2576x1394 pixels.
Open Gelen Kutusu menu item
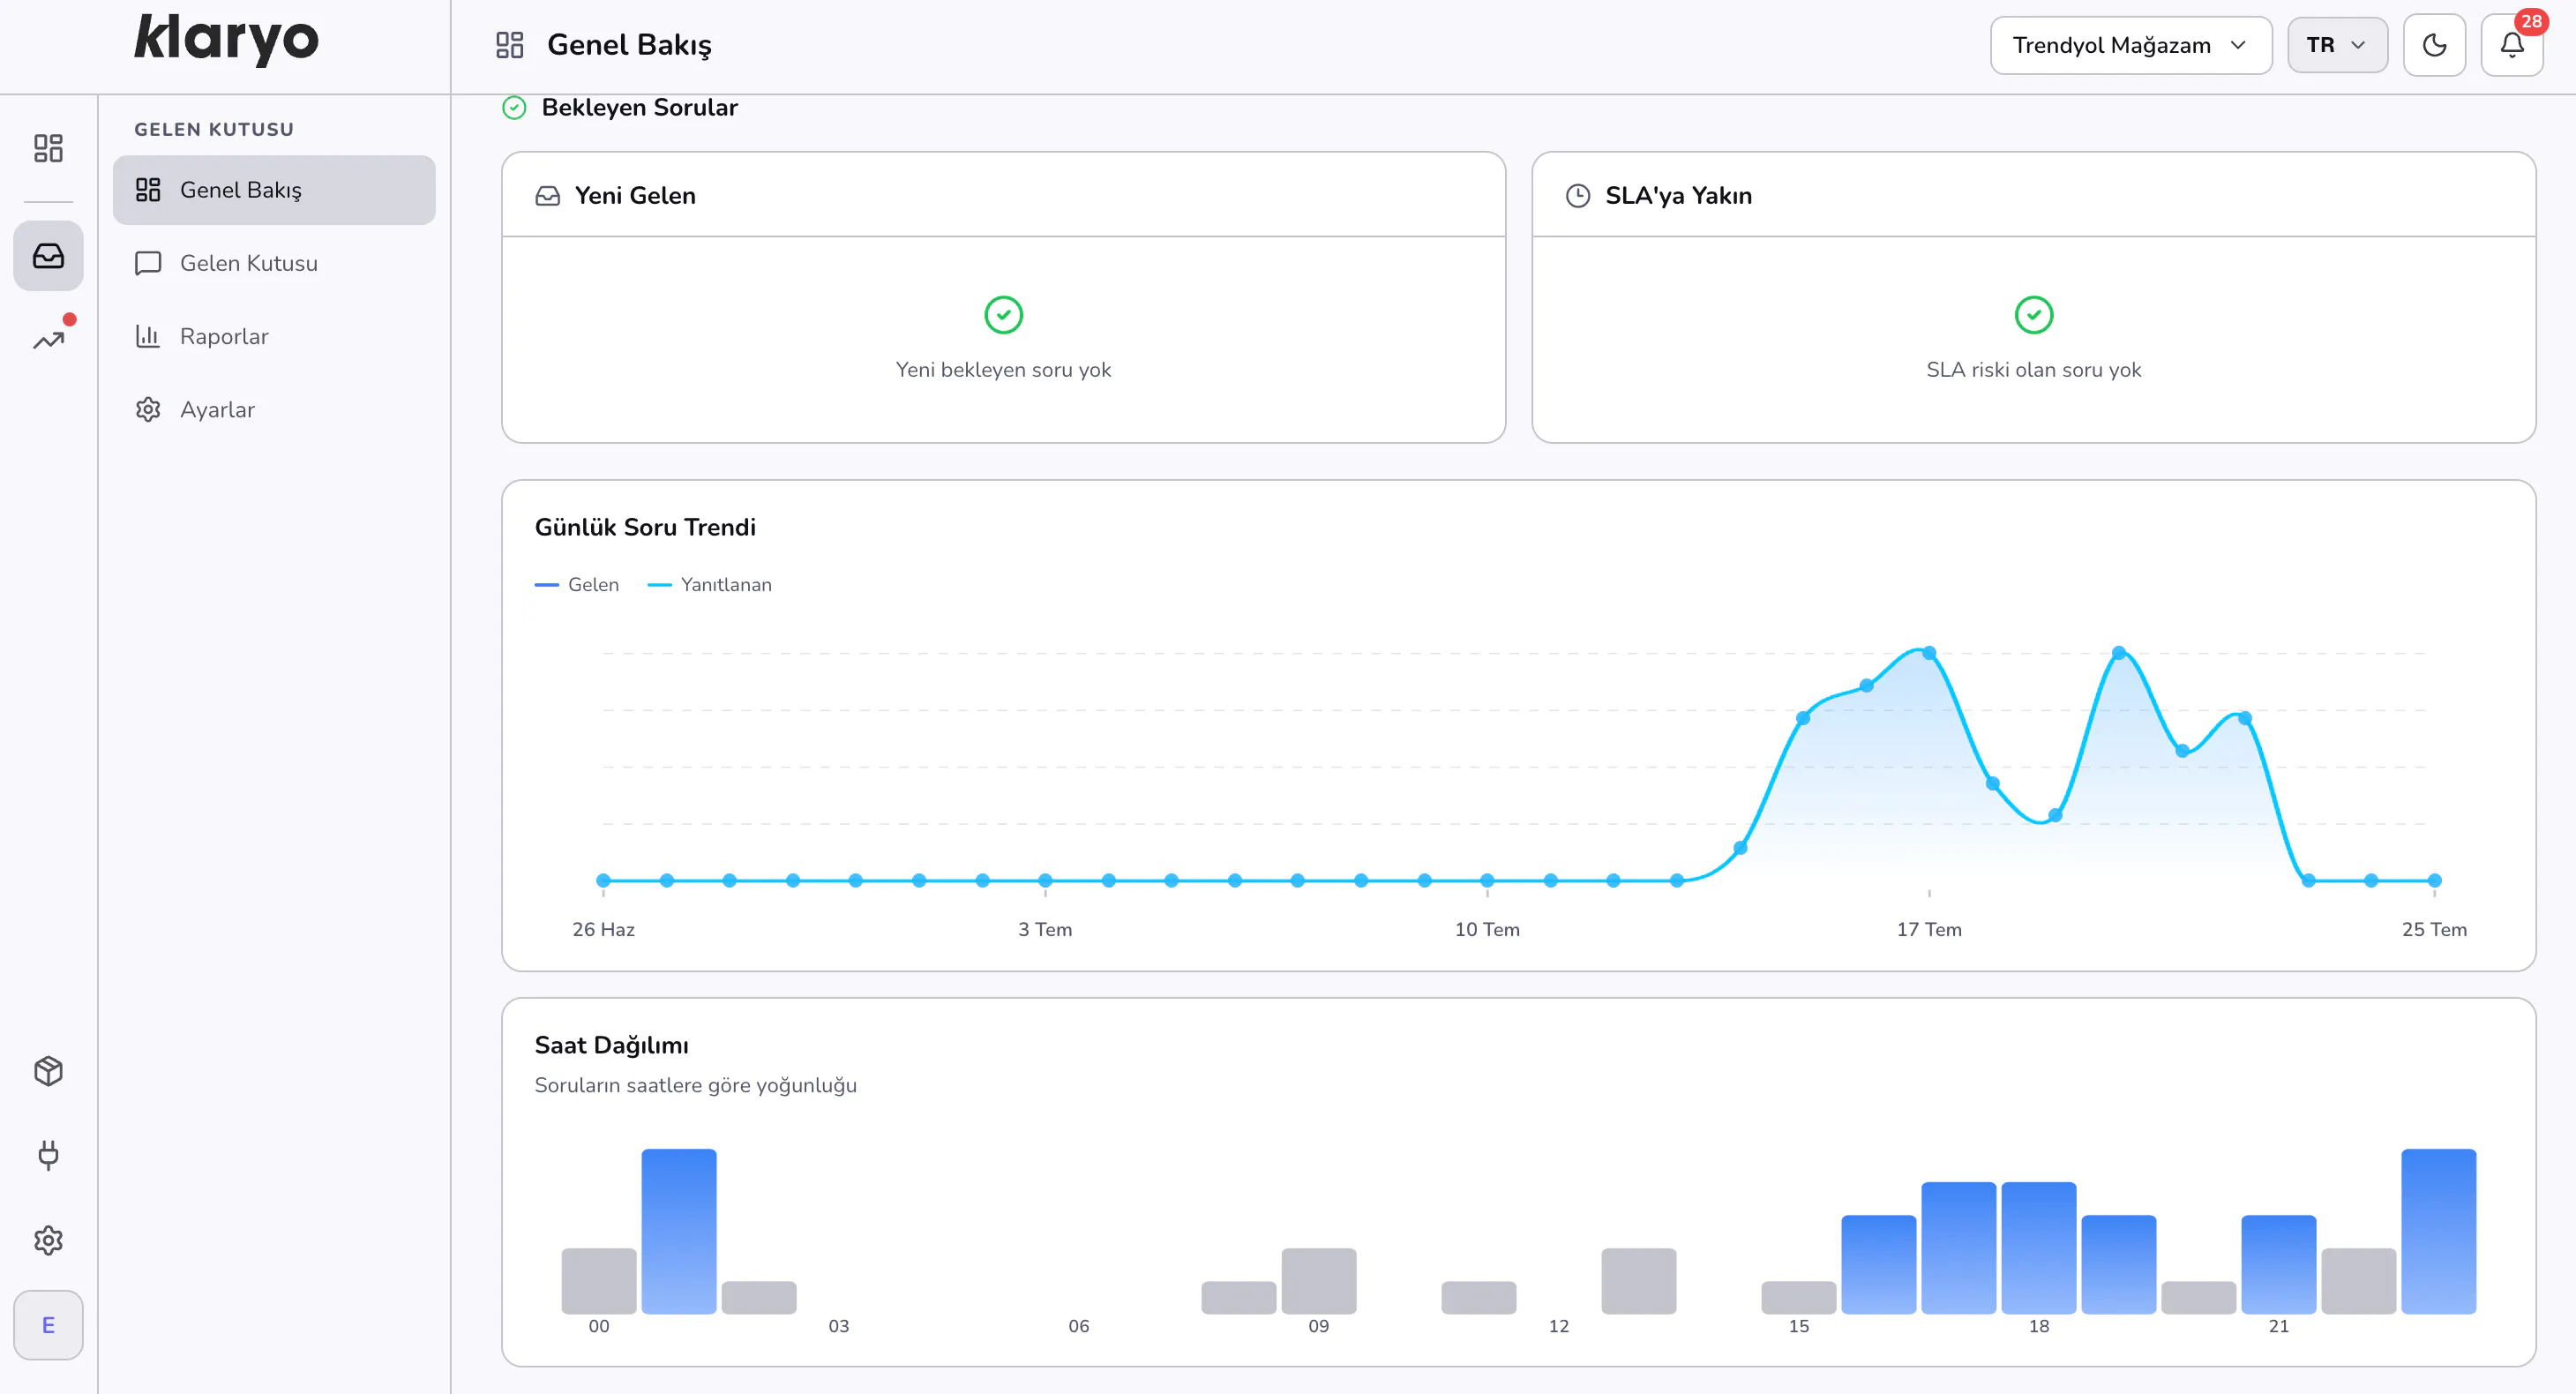click(x=274, y=263)
